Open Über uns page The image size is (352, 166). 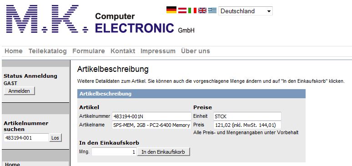pos(195,51)
